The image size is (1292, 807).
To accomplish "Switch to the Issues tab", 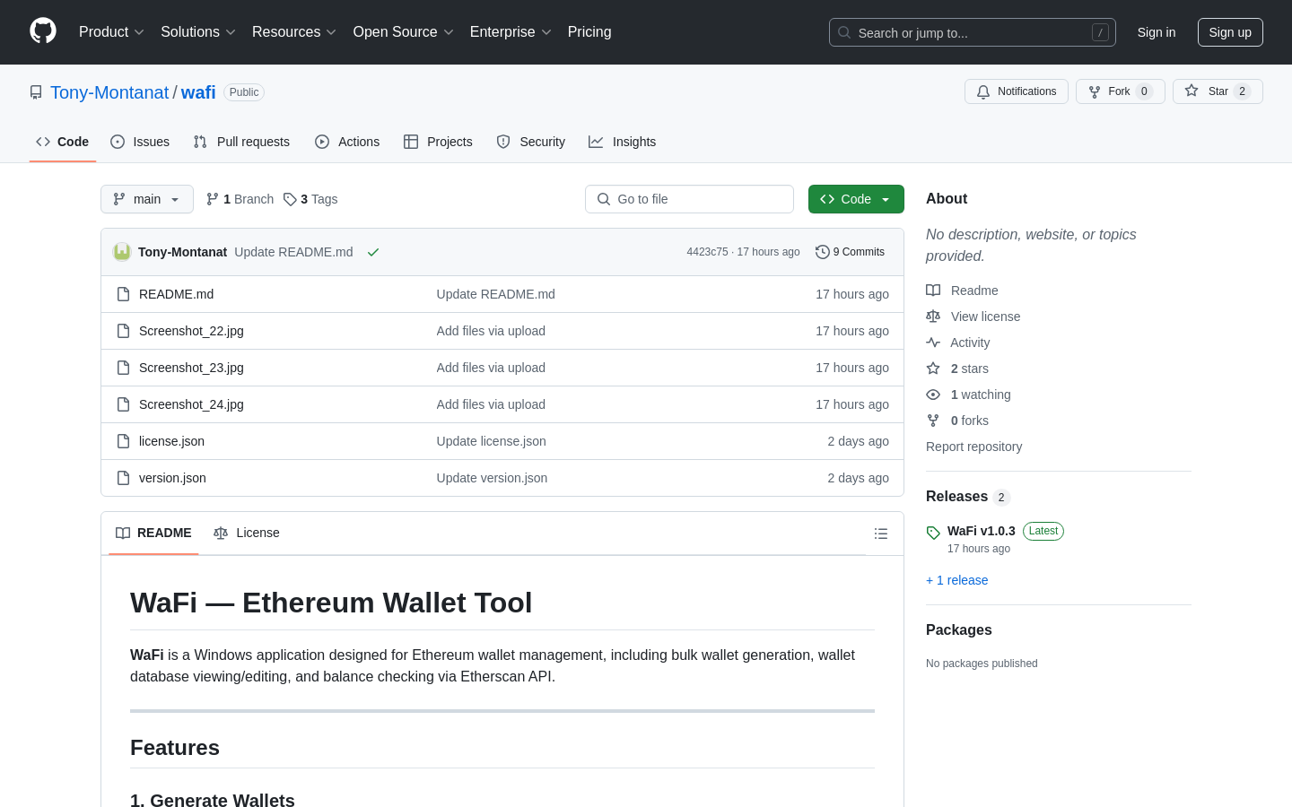I will (140, 142).
